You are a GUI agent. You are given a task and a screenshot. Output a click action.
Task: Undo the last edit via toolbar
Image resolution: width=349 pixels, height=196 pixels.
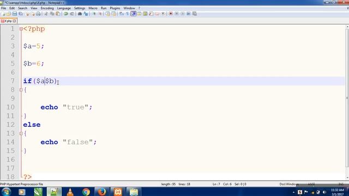pos(66,14)
